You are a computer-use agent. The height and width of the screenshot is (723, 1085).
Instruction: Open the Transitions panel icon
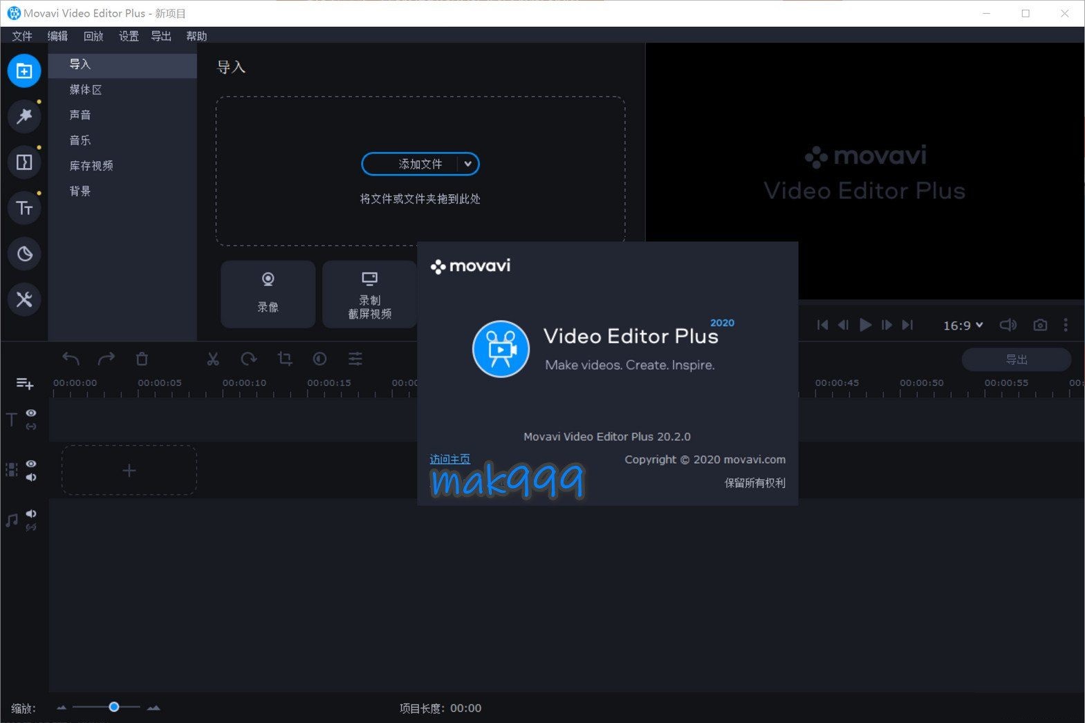24,162
